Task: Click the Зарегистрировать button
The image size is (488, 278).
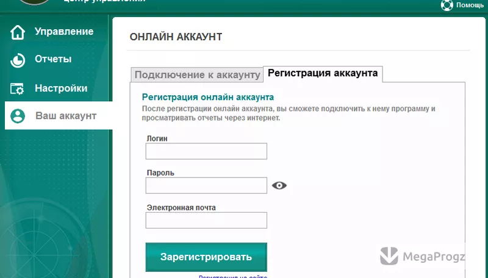Action: (206, 257)
